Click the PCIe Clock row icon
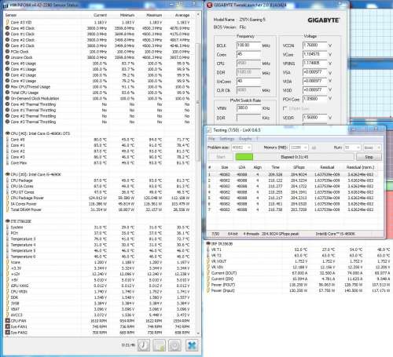 8,52
